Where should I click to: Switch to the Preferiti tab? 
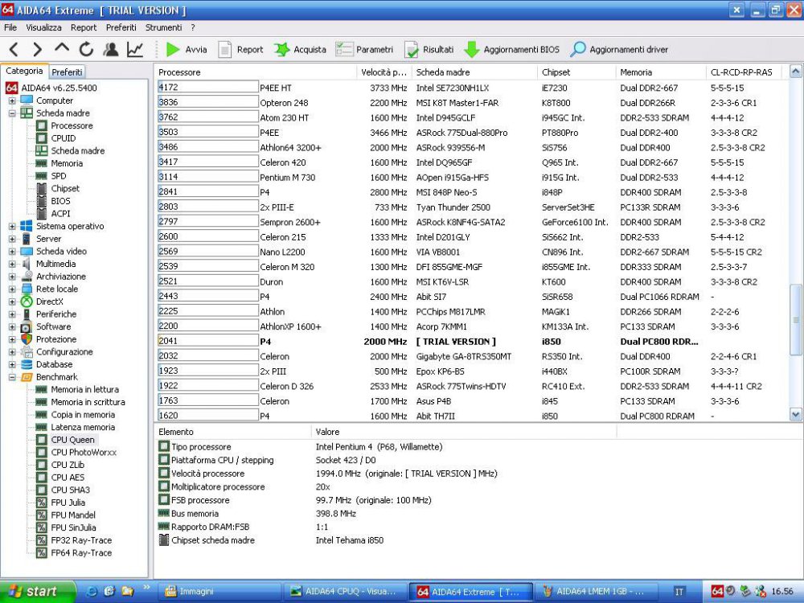pyautogui.click(x=68, y=72)
